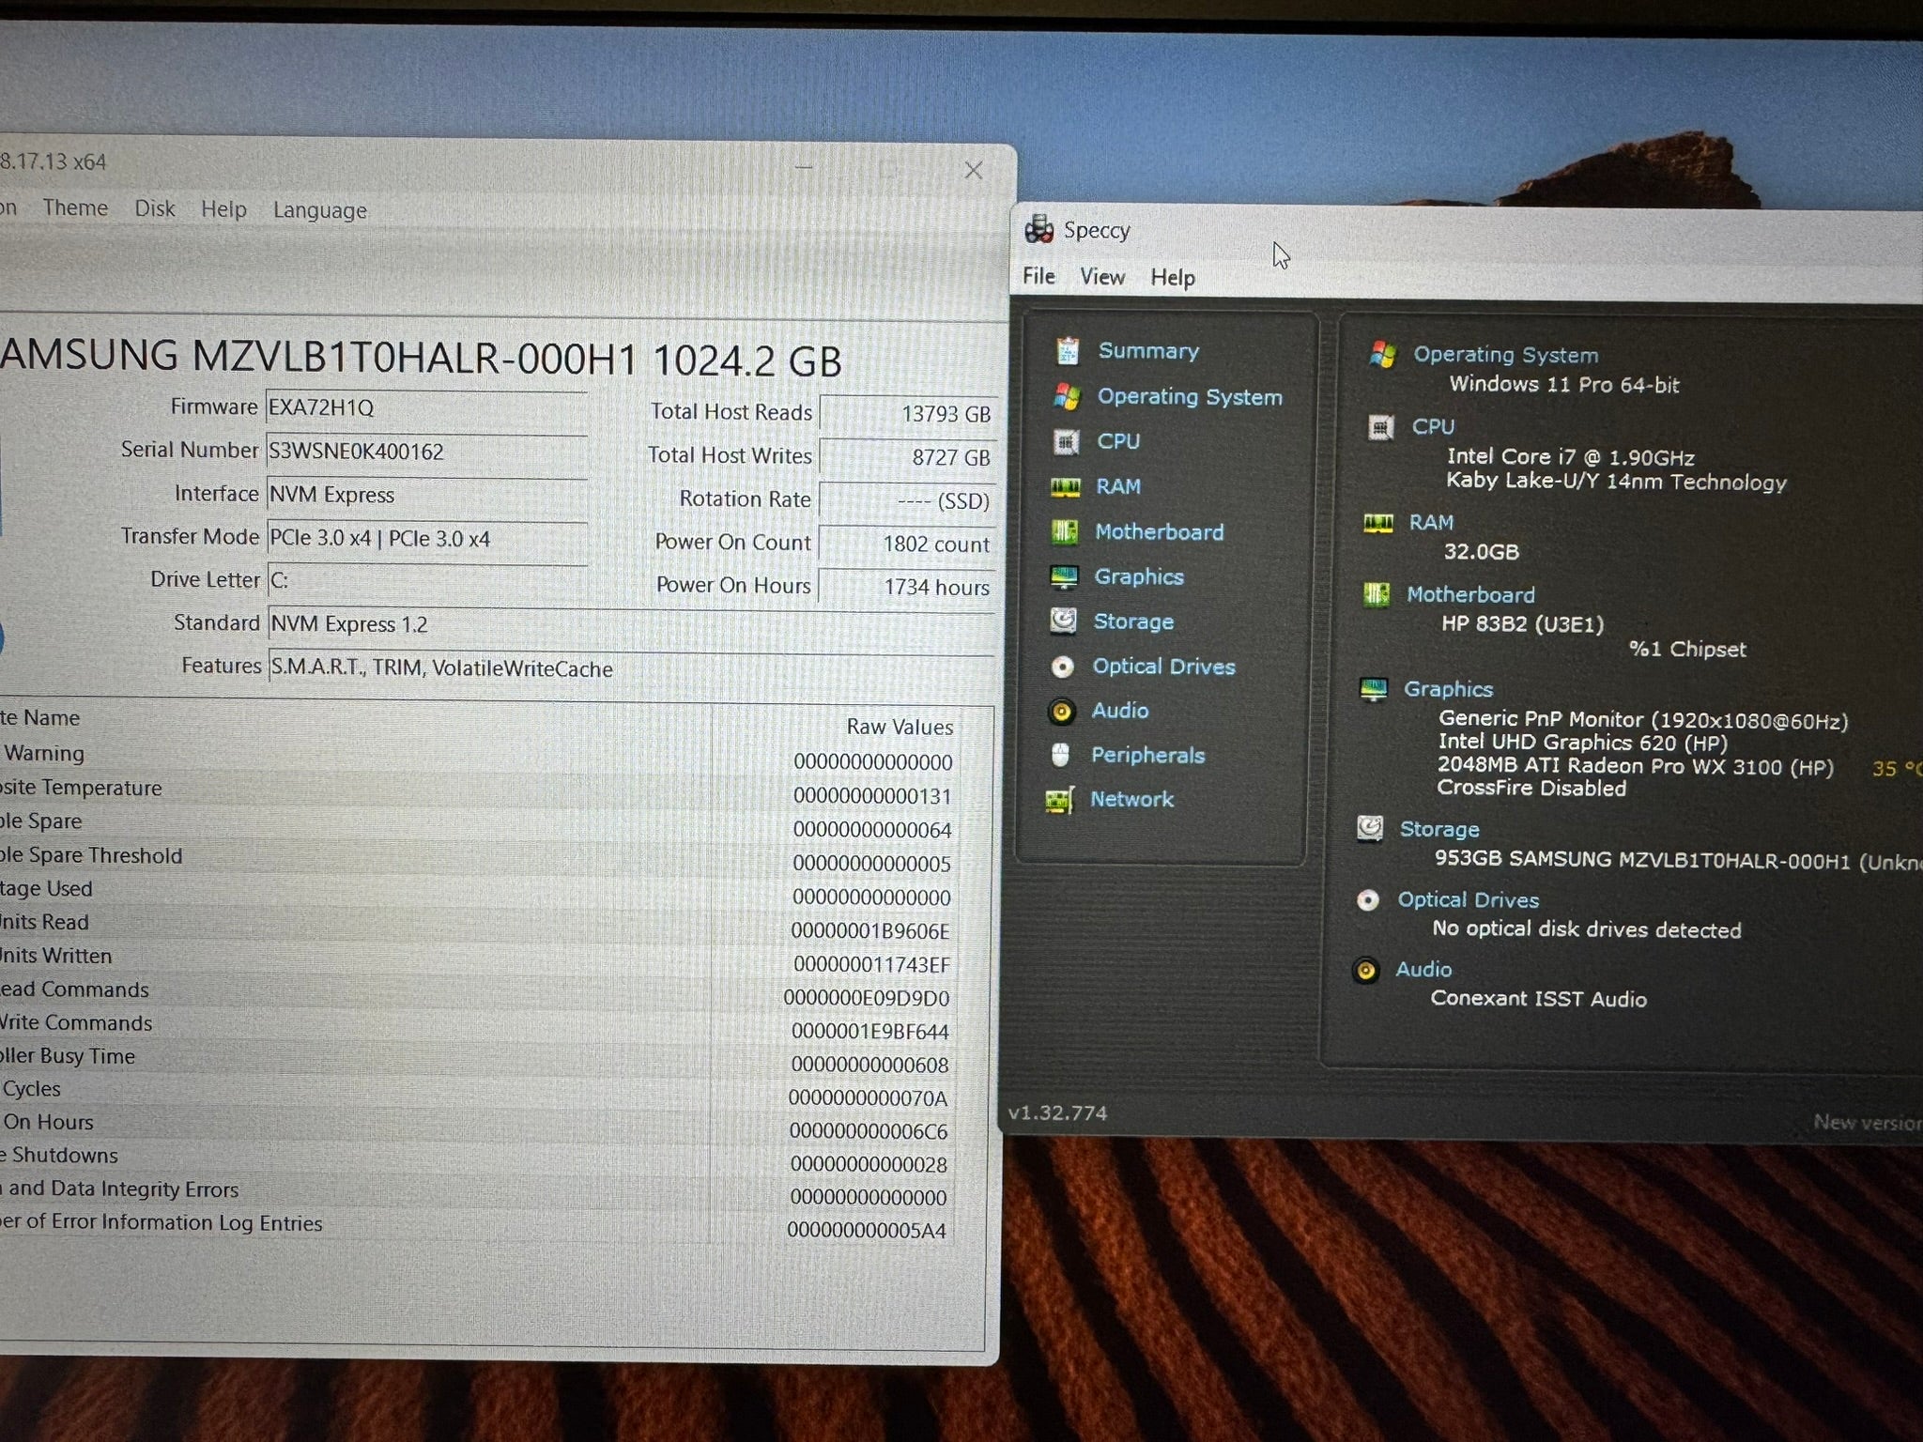
Task: Click the Optical Drives disc icon in sidebar
Action: coord(1062,667)
